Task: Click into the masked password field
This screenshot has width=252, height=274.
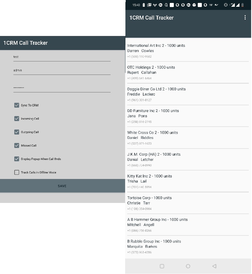Action: coord(62,87)
